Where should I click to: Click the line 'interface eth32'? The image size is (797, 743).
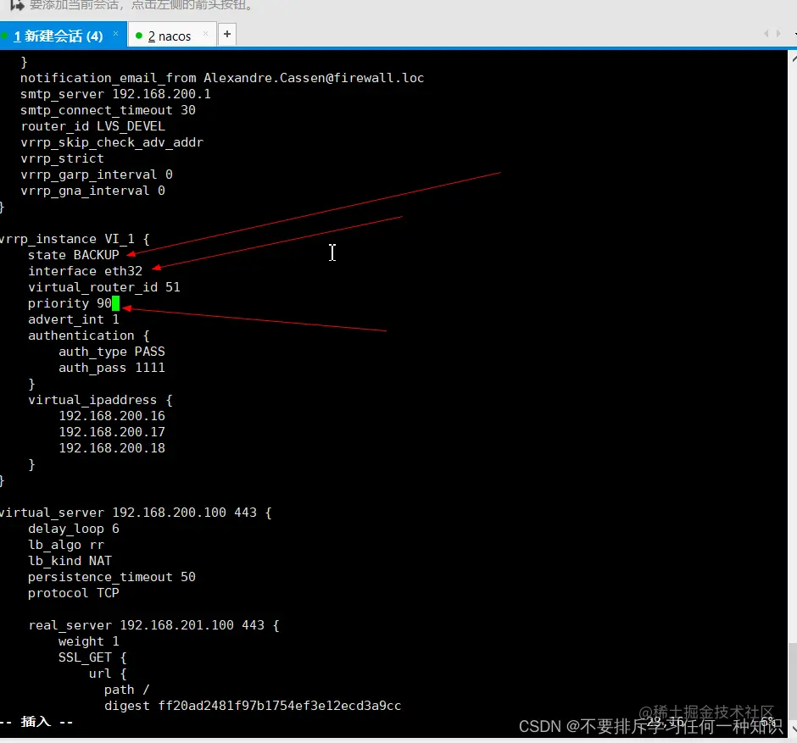(86, 271)
